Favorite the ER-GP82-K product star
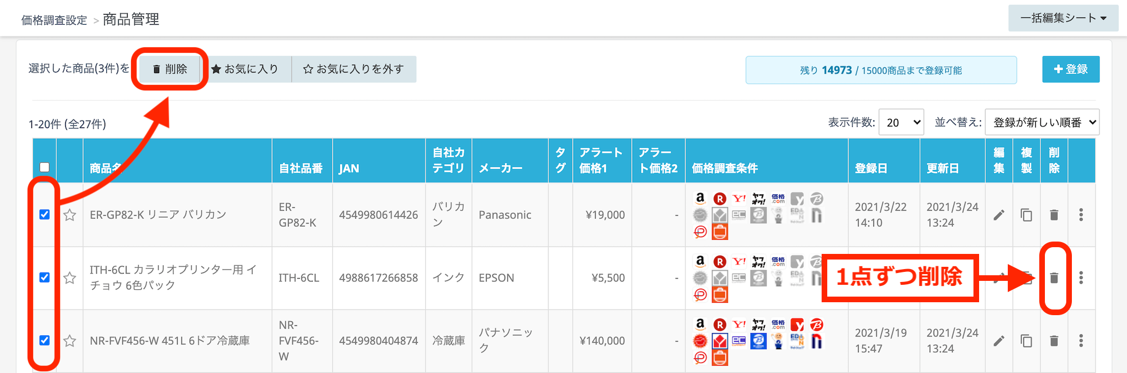This screenshot has width=1127, height=373. tap(70, 215)
